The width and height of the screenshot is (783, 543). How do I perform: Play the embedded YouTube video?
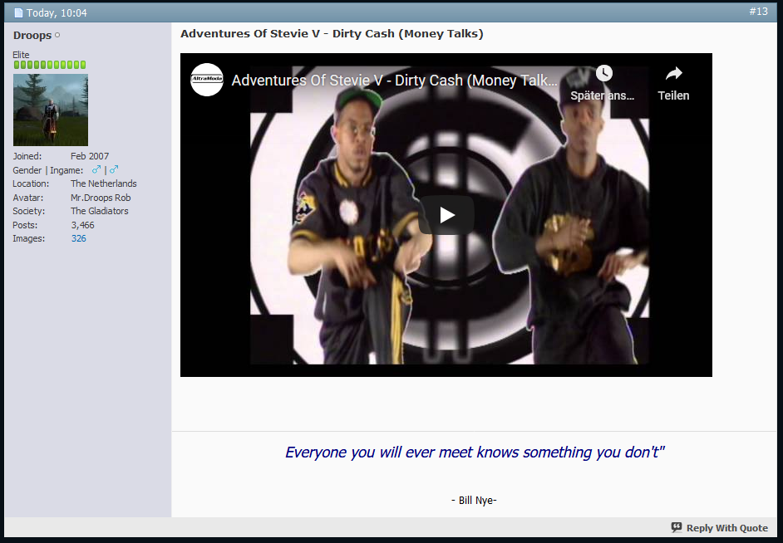(446, 215)
